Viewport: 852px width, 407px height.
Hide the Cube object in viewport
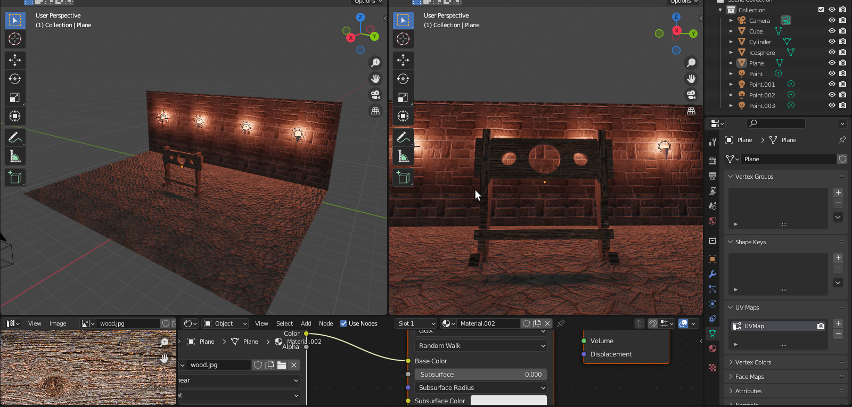832,31
